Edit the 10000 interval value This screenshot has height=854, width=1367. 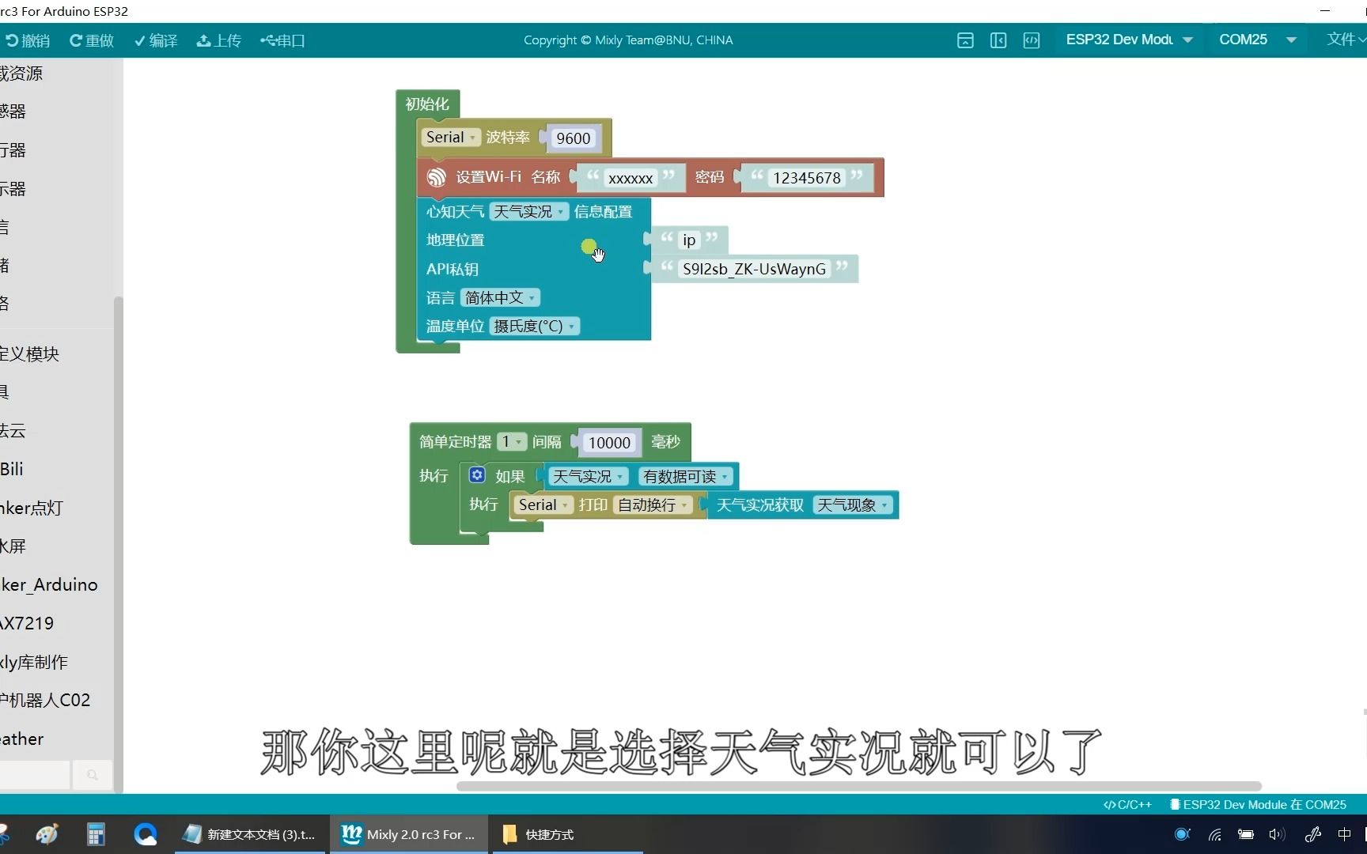pyautogui.click(x=609, y=443)
